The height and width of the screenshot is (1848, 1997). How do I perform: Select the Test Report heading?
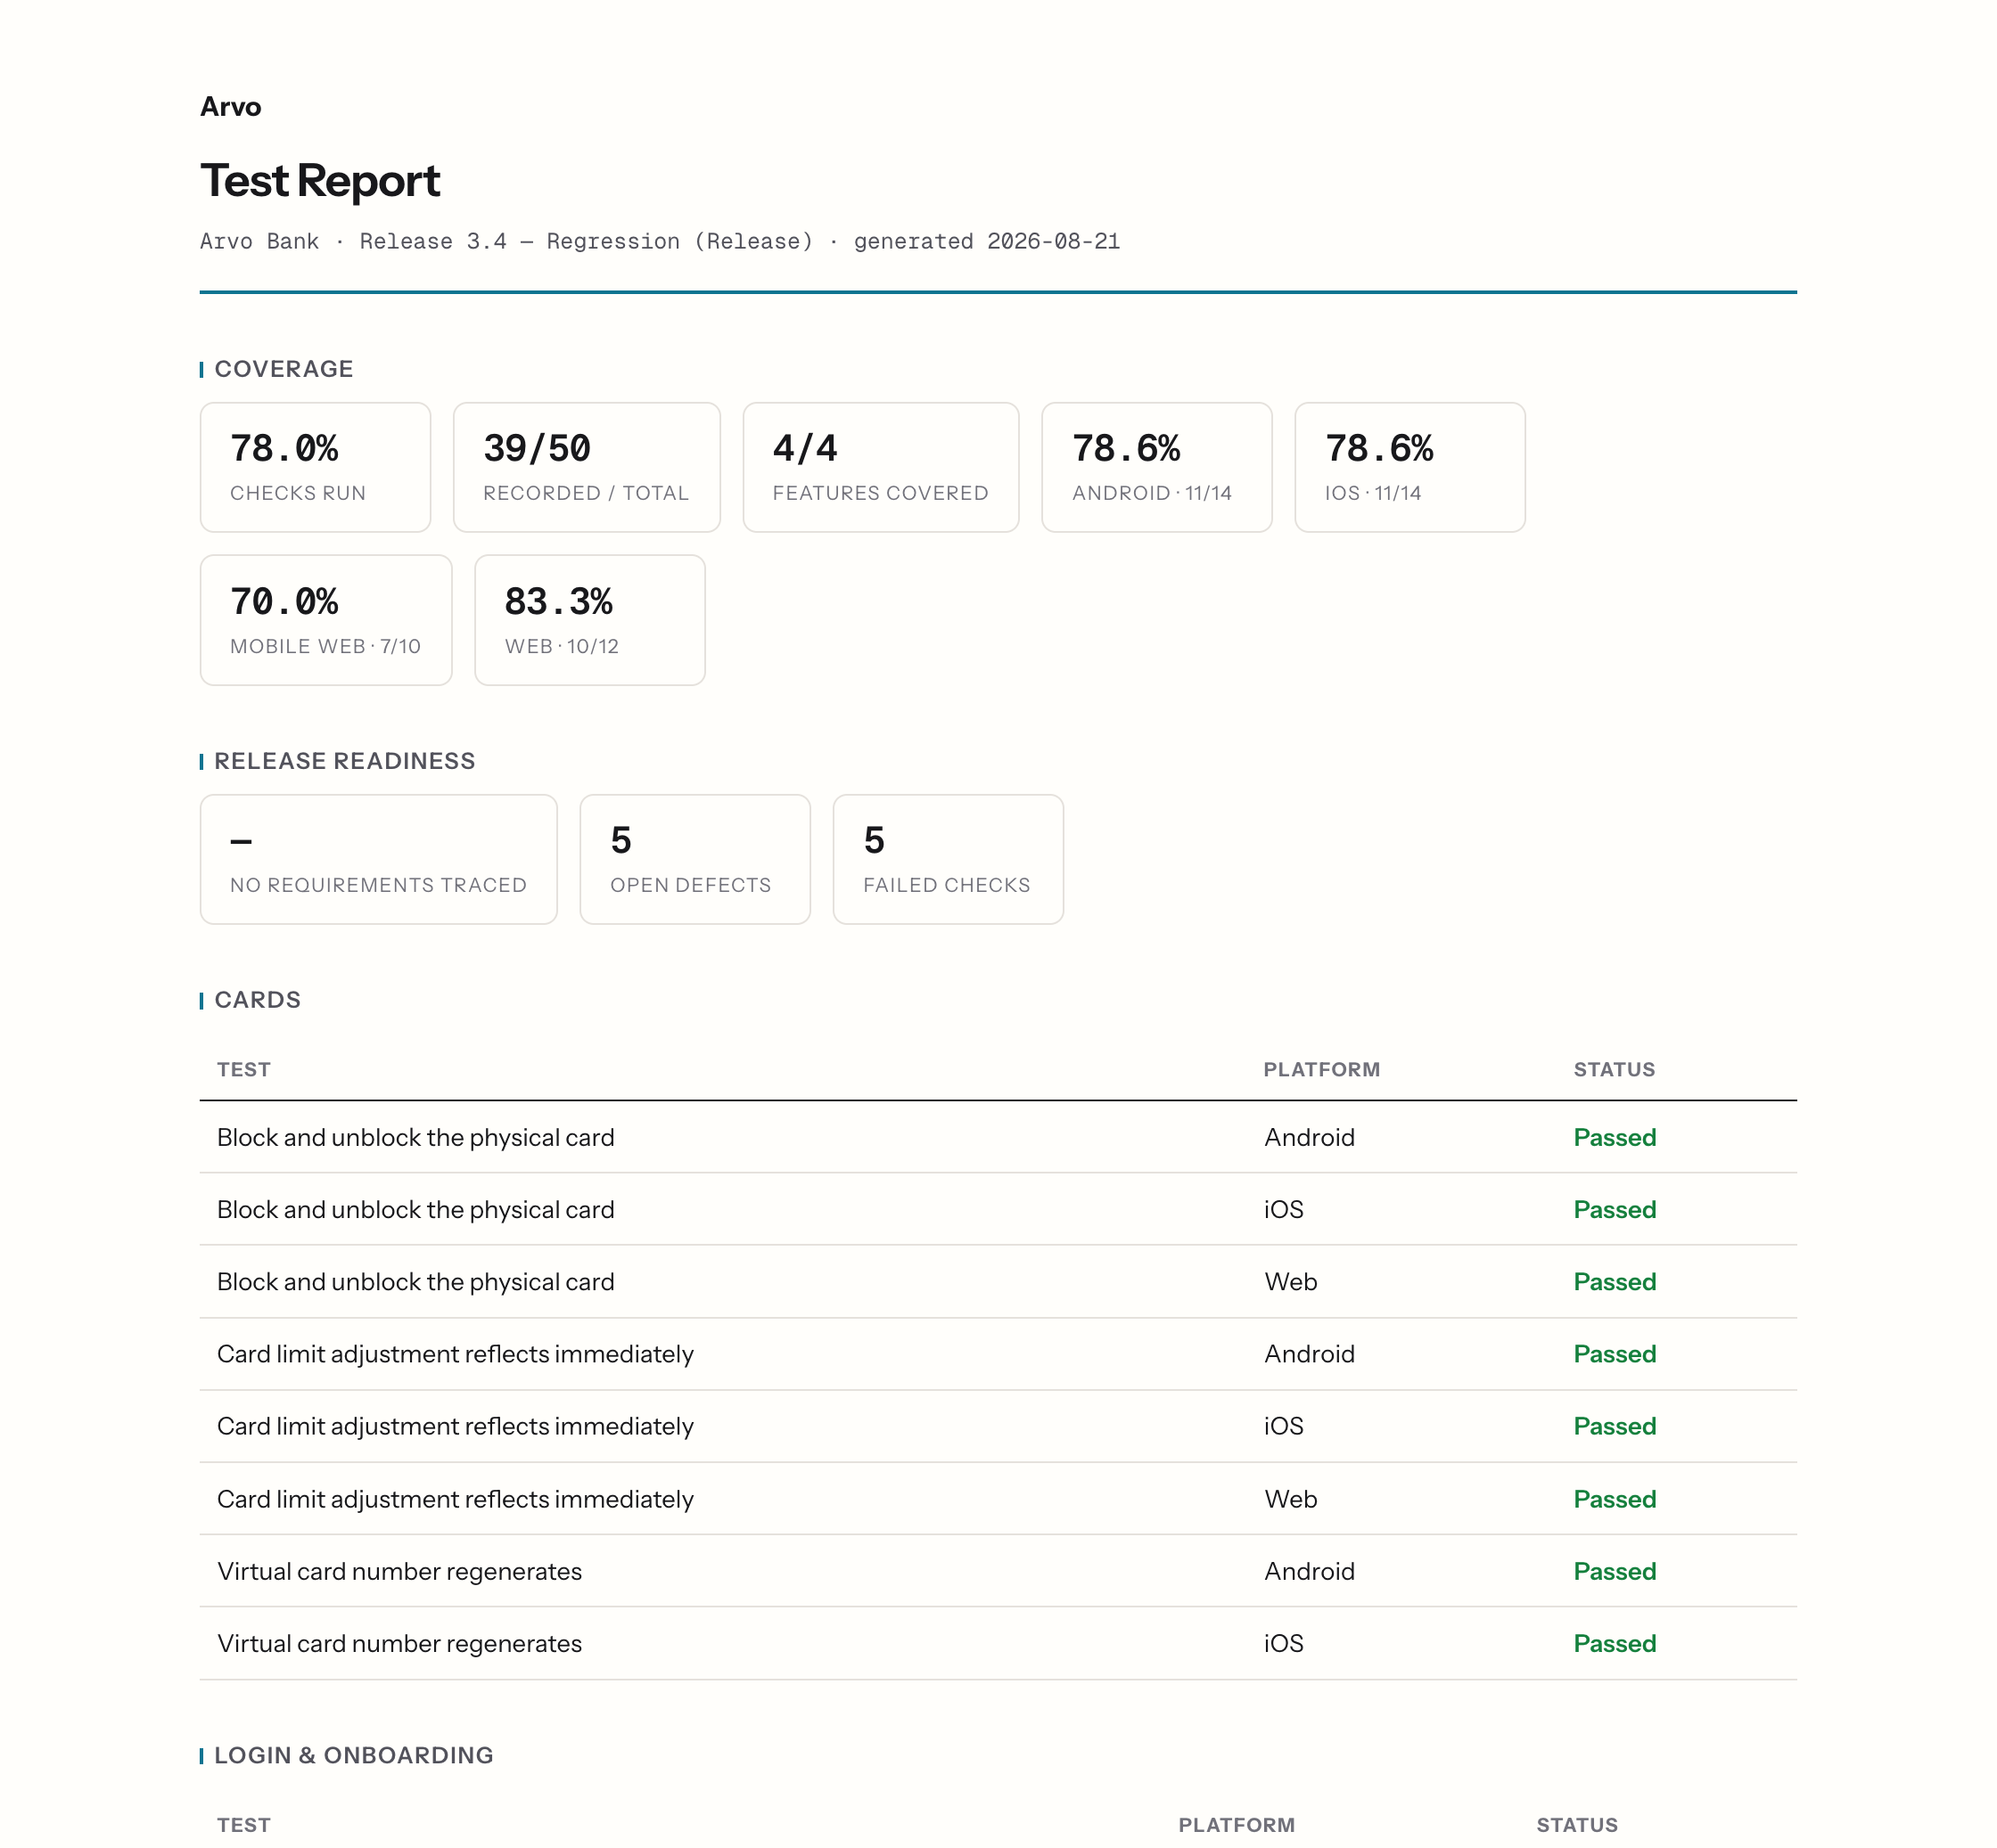tap(320, 181)
